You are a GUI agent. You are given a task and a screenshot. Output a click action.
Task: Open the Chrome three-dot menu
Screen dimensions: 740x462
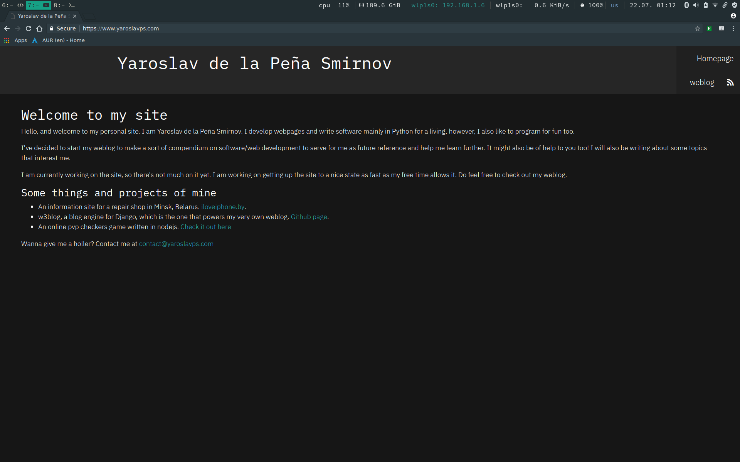coord(733,28)
